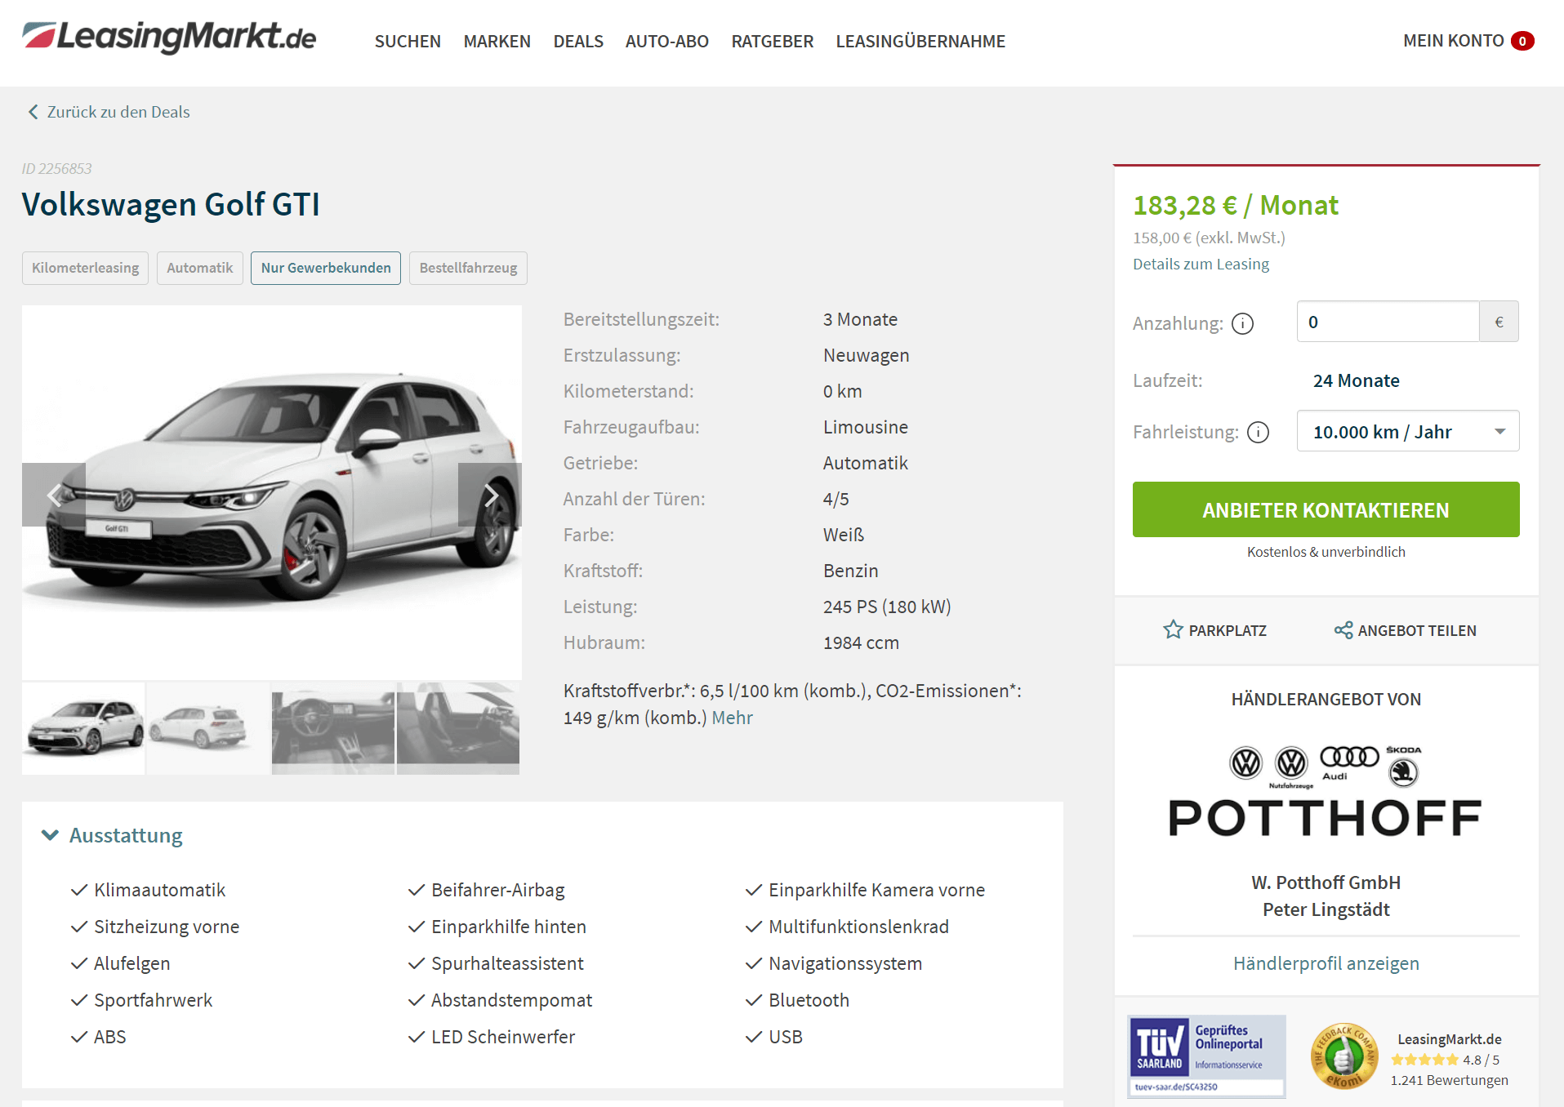Screen dimensions: 1564x1107
Task: Click ANGEBOT TEILEN label
Action: [x=1417, y=630]
